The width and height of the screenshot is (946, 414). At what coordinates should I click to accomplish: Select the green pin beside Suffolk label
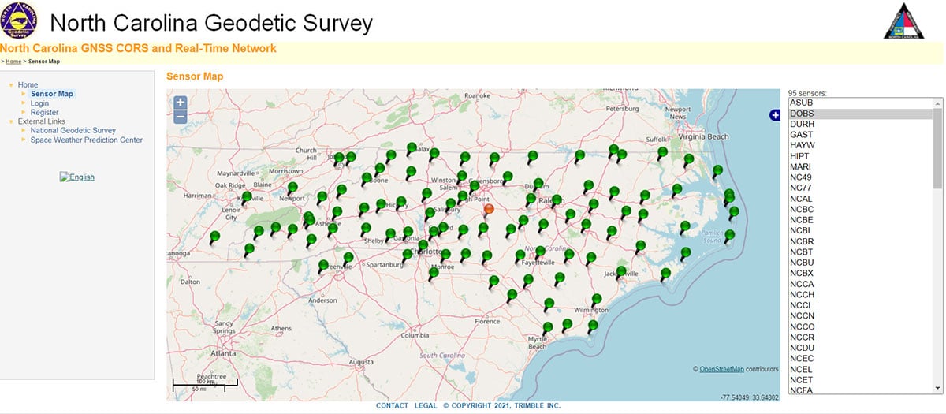(662, 152)
